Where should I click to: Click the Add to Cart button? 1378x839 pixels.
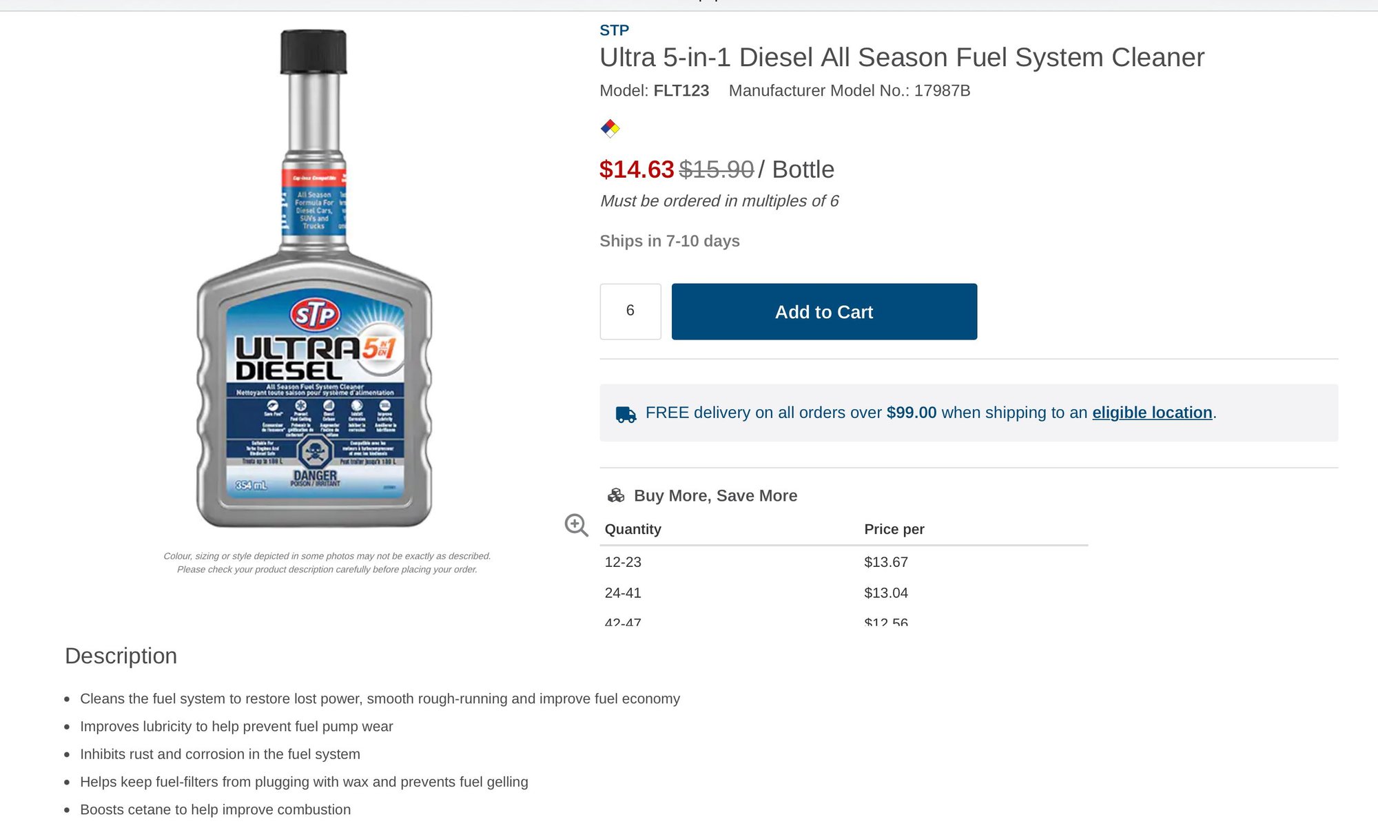pos(823,311)
